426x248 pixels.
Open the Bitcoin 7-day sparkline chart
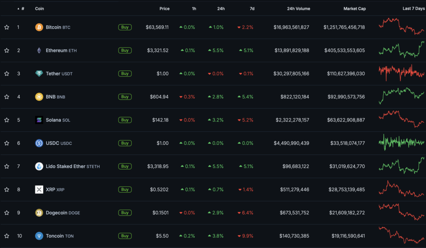click(401, 26)
